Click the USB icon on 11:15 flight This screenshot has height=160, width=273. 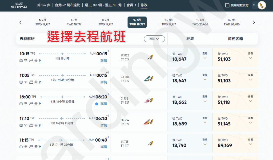40,147
